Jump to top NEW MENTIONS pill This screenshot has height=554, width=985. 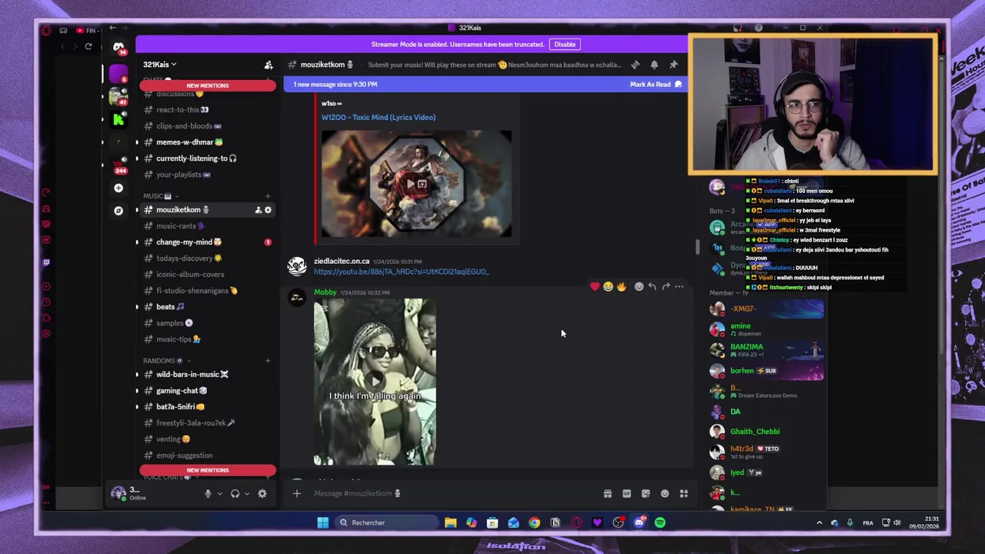click(x=208, y=85)
